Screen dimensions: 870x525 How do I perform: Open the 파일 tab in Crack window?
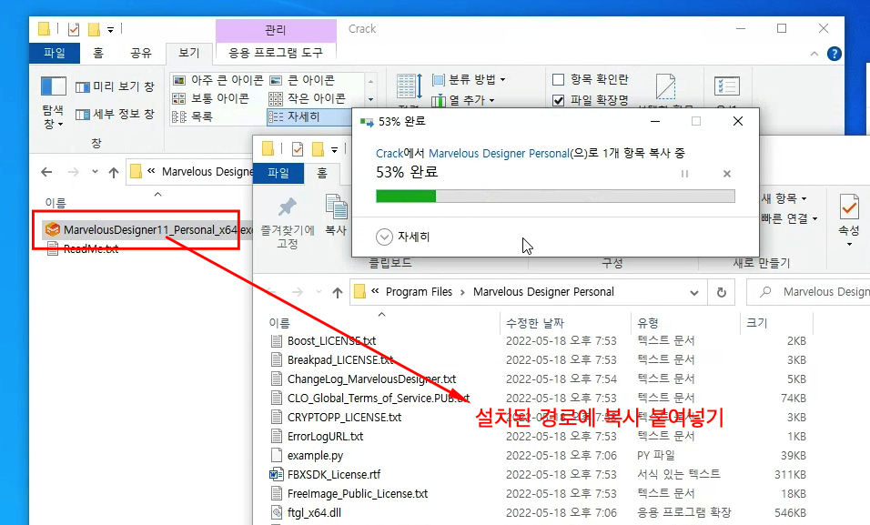point(55,54)
